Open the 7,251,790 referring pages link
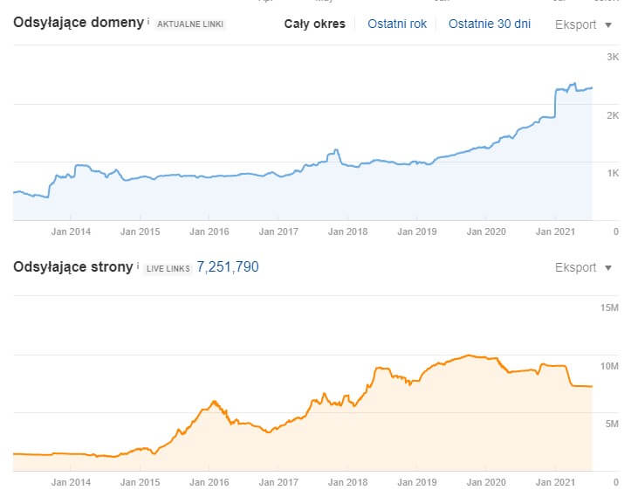Screen dimensions: 631x497 [227, 266]
